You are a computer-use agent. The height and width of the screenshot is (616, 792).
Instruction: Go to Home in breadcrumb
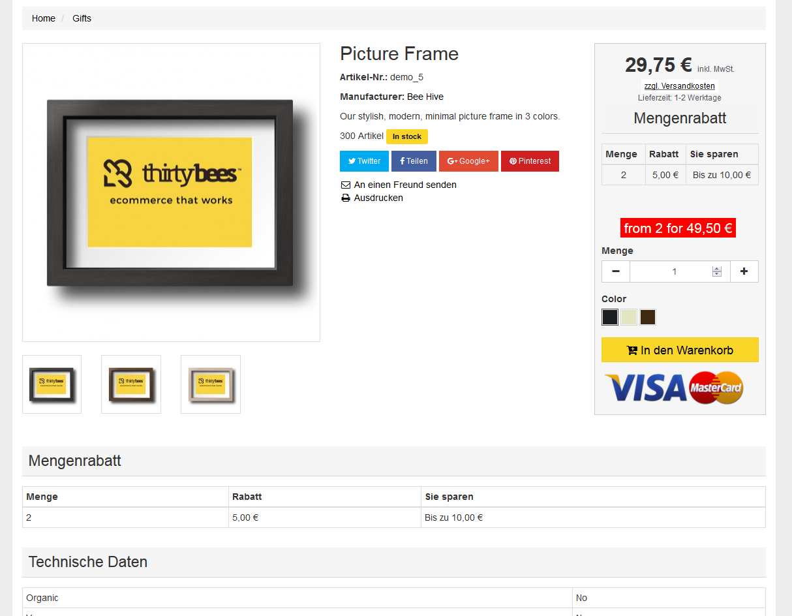tap(44, 18)
